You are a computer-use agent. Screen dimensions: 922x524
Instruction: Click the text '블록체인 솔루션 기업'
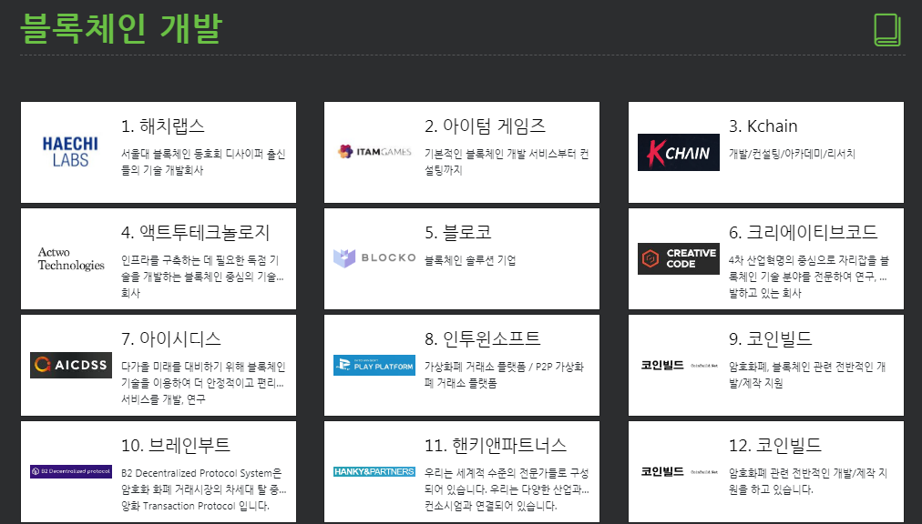point(470,260)
